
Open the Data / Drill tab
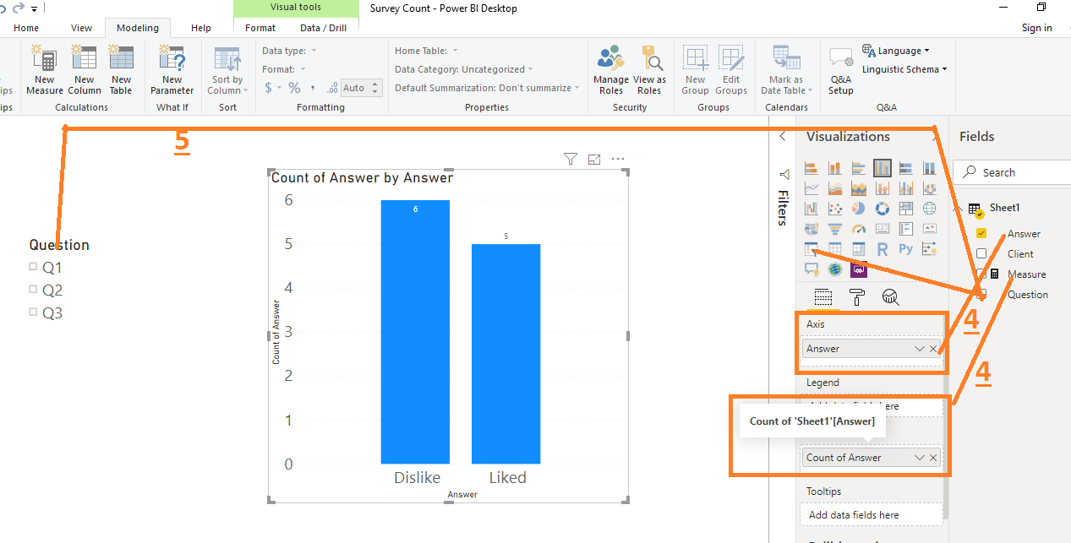(323, 28)
